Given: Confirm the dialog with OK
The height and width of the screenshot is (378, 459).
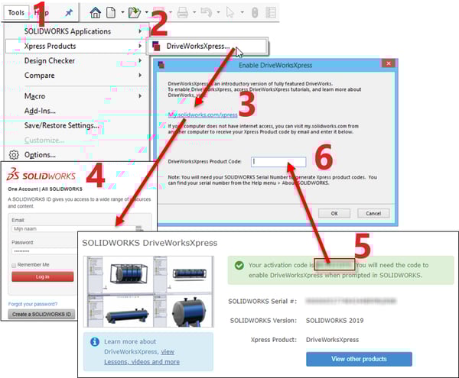Looking at the screenshot, I should 334,213.
